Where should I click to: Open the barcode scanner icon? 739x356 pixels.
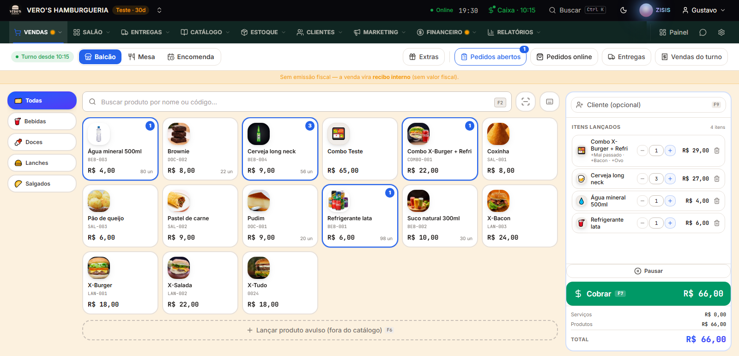526,102
